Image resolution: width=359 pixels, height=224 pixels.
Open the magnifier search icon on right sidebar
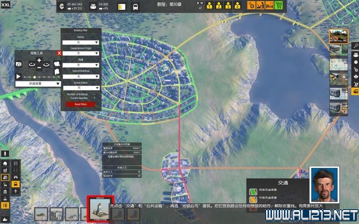pos(355,46)
